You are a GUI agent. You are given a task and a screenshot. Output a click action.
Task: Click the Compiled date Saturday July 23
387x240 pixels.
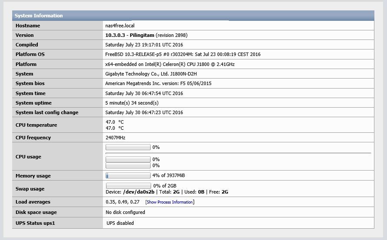pyautogui.click(x=144, y=45)
